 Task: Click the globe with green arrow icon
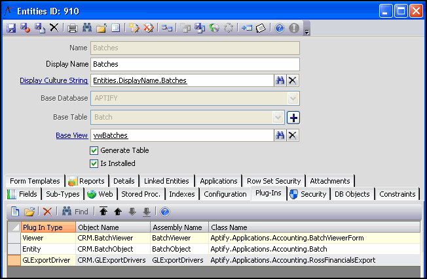[214, 28]
